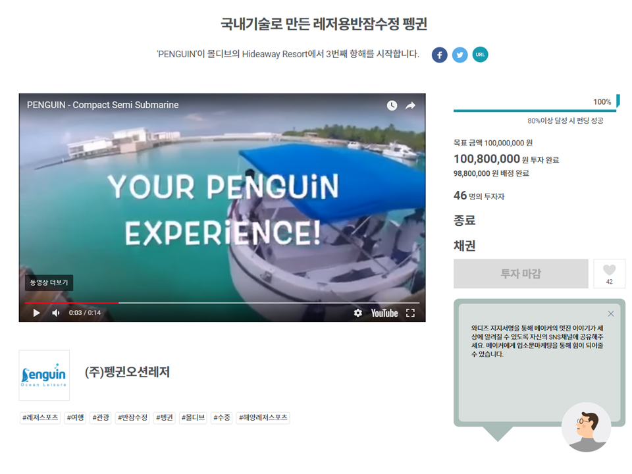Screen dimensions: 632x474
Task: Open the (주)펭귄오션레저 company name
Action: pos(127,371)
